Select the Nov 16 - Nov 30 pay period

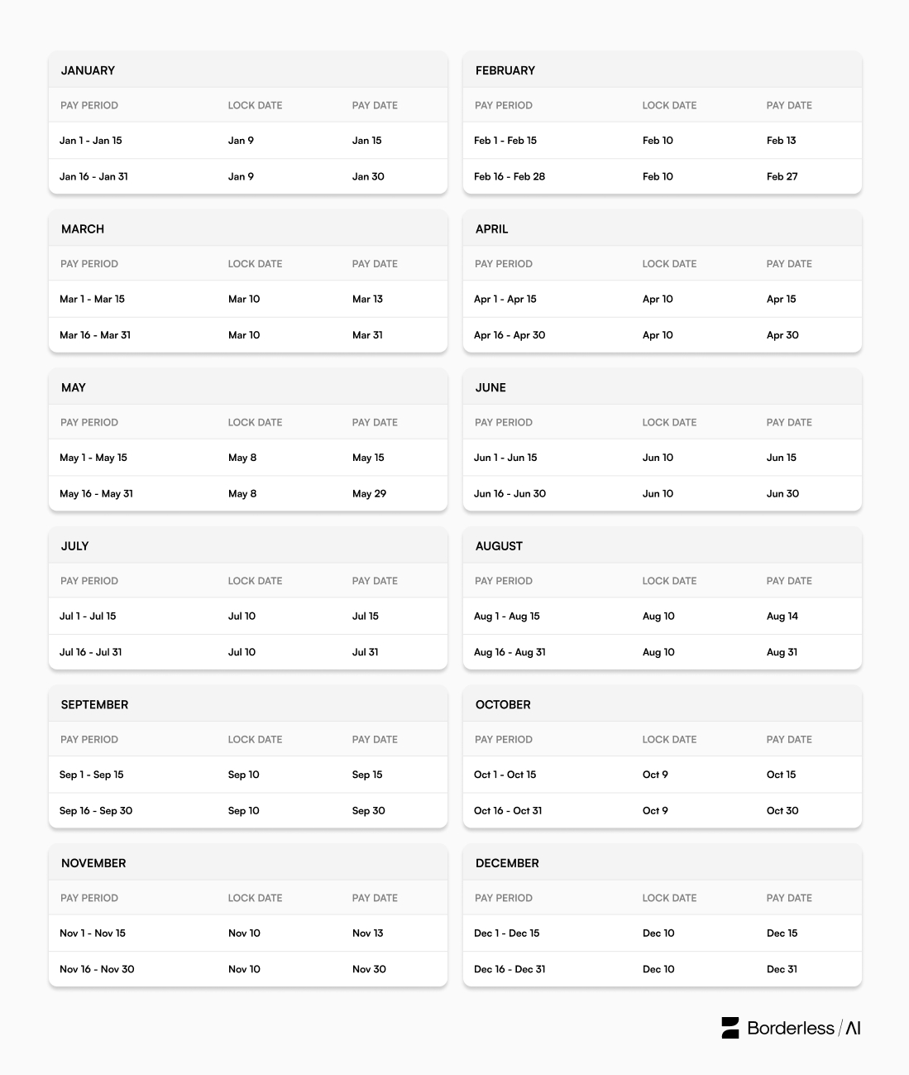[x=97, y=969]
